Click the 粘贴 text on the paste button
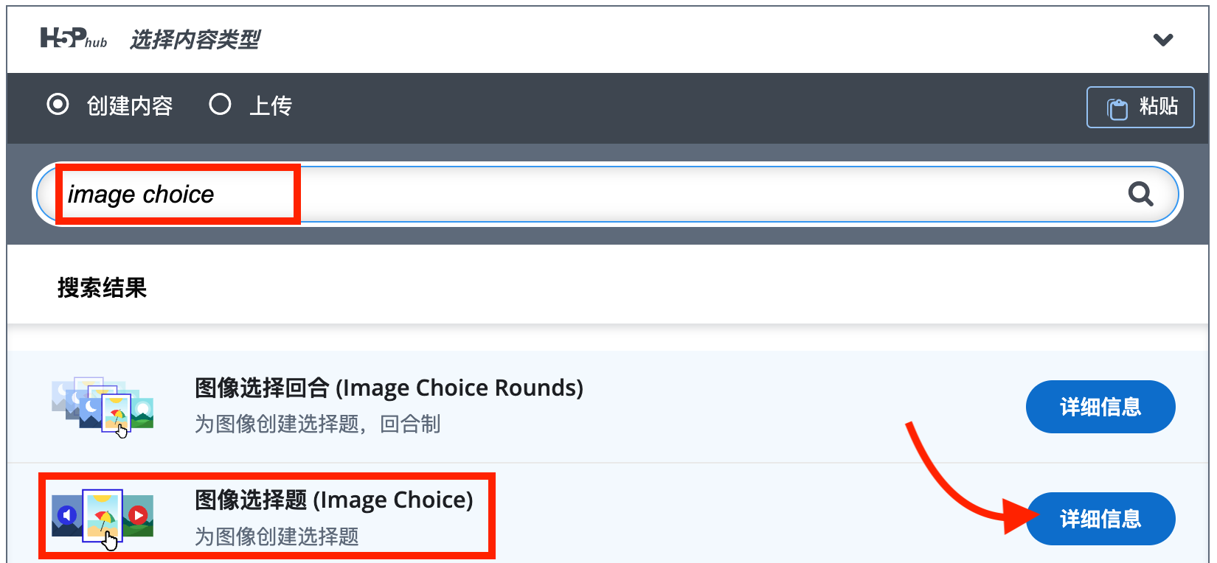 pos(1158,107)
